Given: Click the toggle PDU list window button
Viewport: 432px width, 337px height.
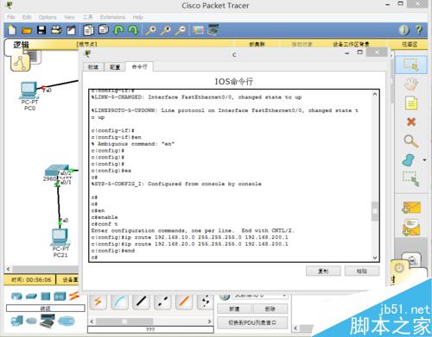Looking at the screenshot, I should (x=252, y=322).
